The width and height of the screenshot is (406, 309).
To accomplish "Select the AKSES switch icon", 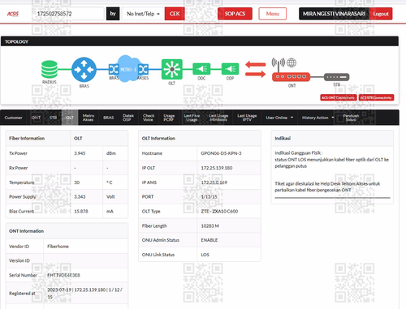I will (x=143, y=70).
